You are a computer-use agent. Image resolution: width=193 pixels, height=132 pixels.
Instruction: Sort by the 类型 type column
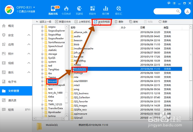pos(172,28)
